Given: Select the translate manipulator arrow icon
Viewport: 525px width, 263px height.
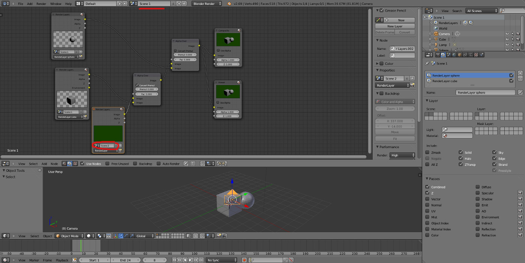Looking at the screenshot, I should click(121, 236).
